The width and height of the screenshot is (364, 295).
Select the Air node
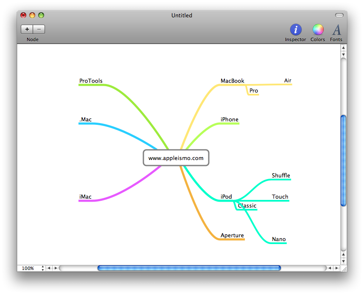(x=288, y=81)
